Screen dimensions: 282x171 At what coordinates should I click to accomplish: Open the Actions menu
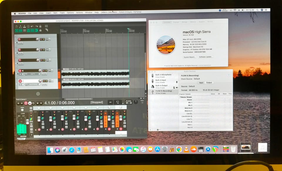pyautogui.click(x=80, y=13)
